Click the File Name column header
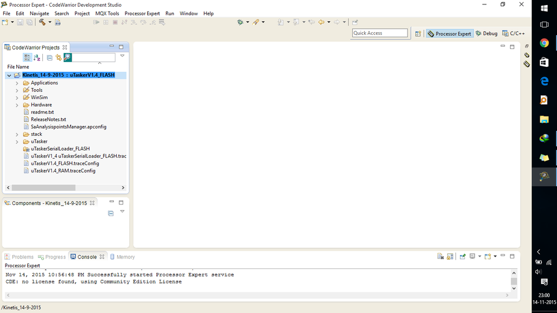Screen dimensions: 557x313 [x=18, y=67]
